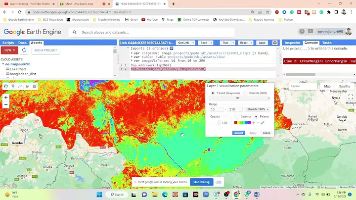Click the console horizontal scrollbar
The width and height of the screenshot is (356, 200).
point(301,75)
